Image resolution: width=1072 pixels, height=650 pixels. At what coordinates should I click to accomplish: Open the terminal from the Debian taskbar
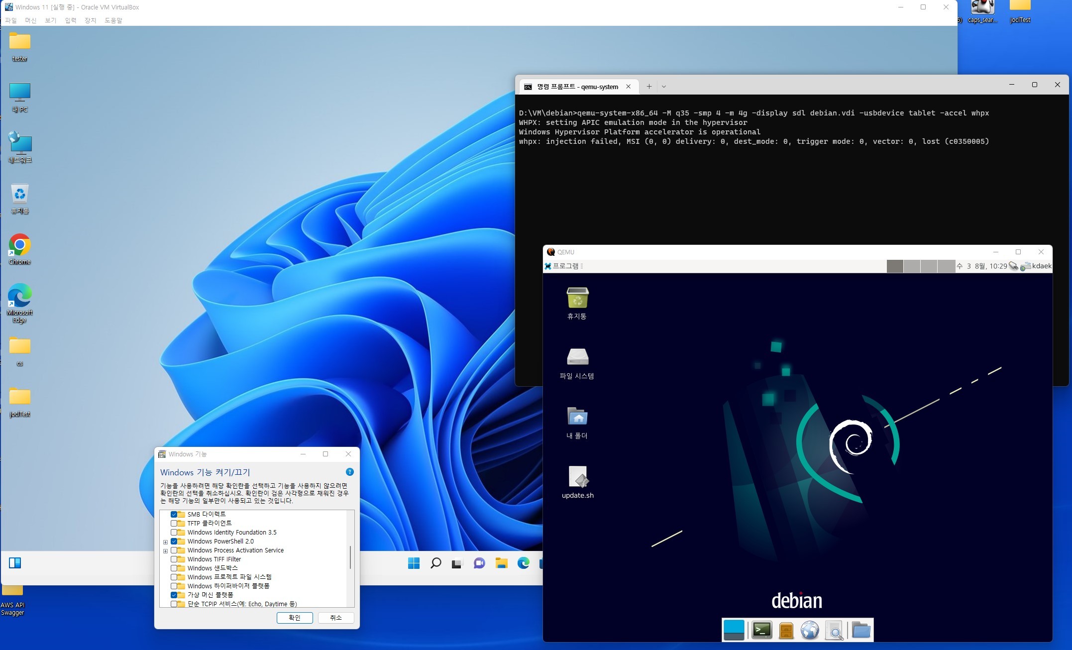761,630
